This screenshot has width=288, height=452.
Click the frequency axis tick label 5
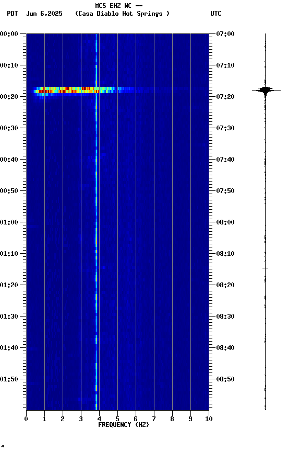117,419
